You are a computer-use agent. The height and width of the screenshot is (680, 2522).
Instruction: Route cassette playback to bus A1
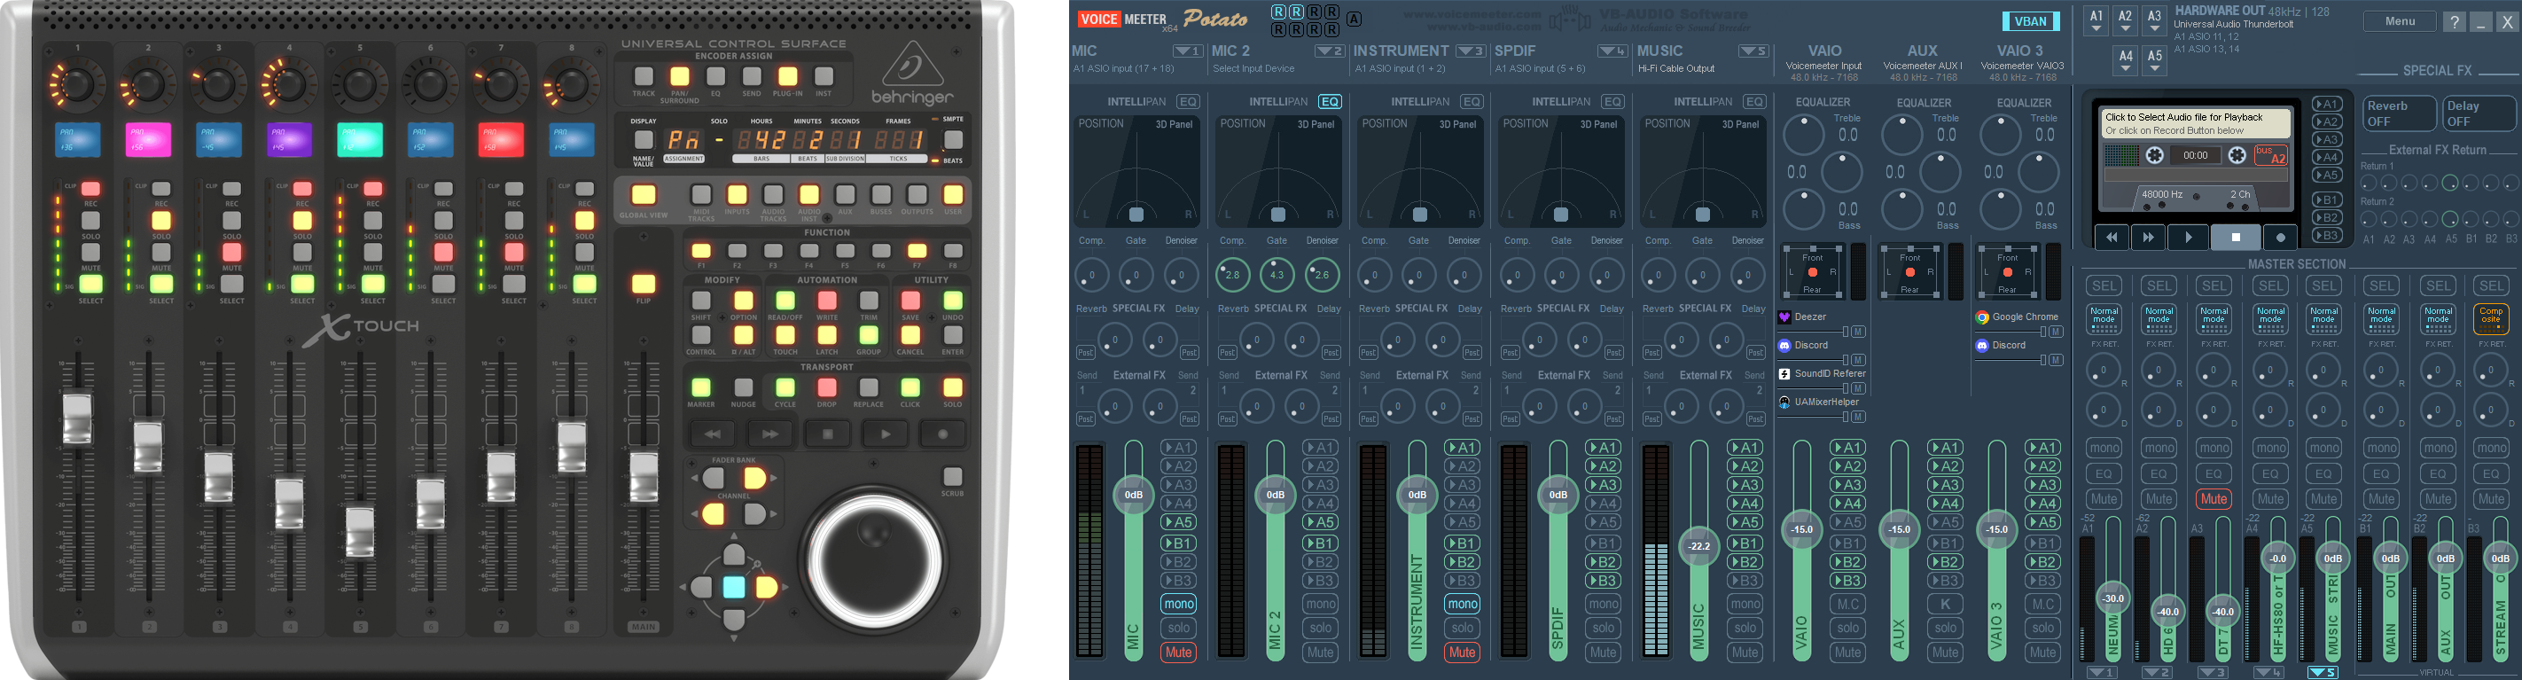click(2327, 105)
